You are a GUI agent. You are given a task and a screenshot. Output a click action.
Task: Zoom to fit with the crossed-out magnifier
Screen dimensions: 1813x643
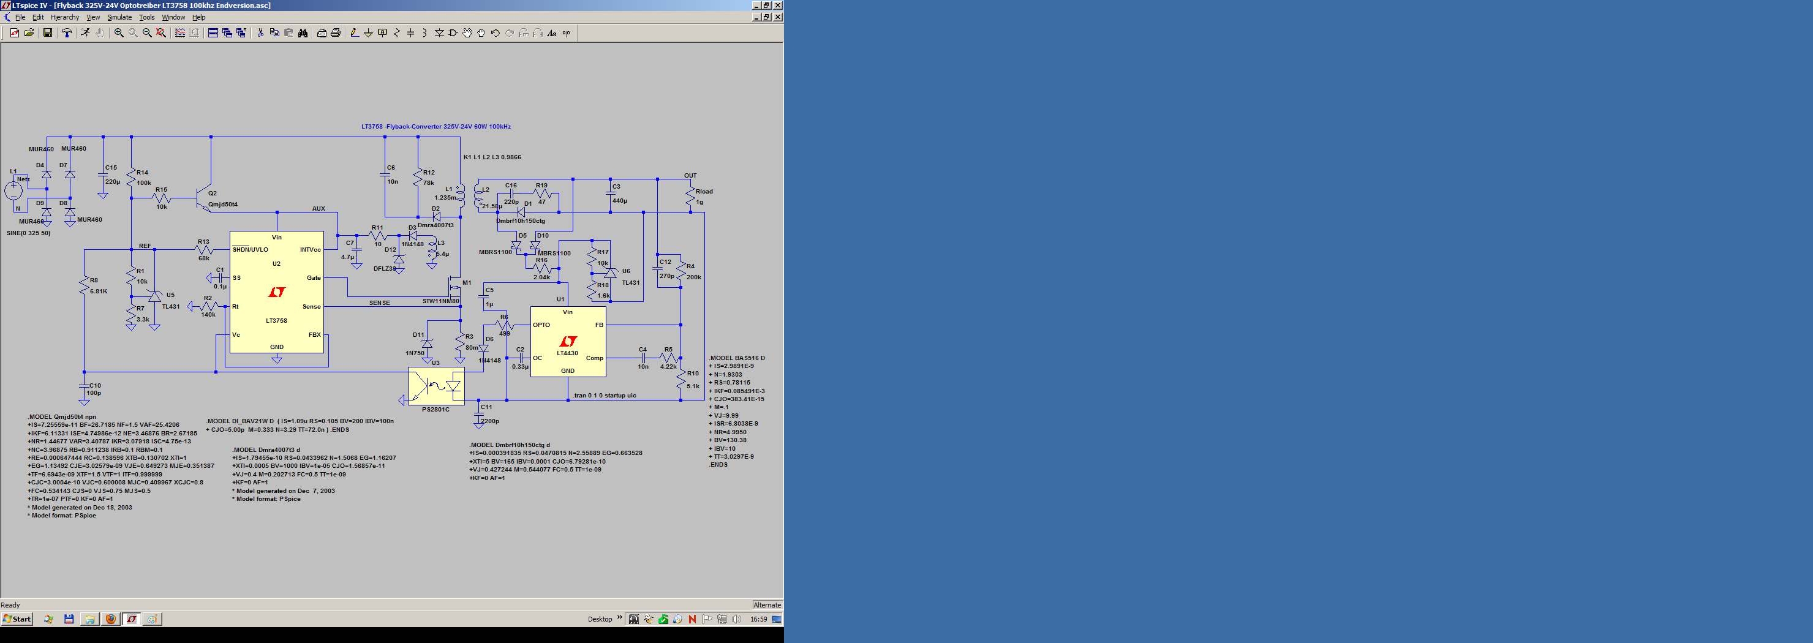point(161,33)
